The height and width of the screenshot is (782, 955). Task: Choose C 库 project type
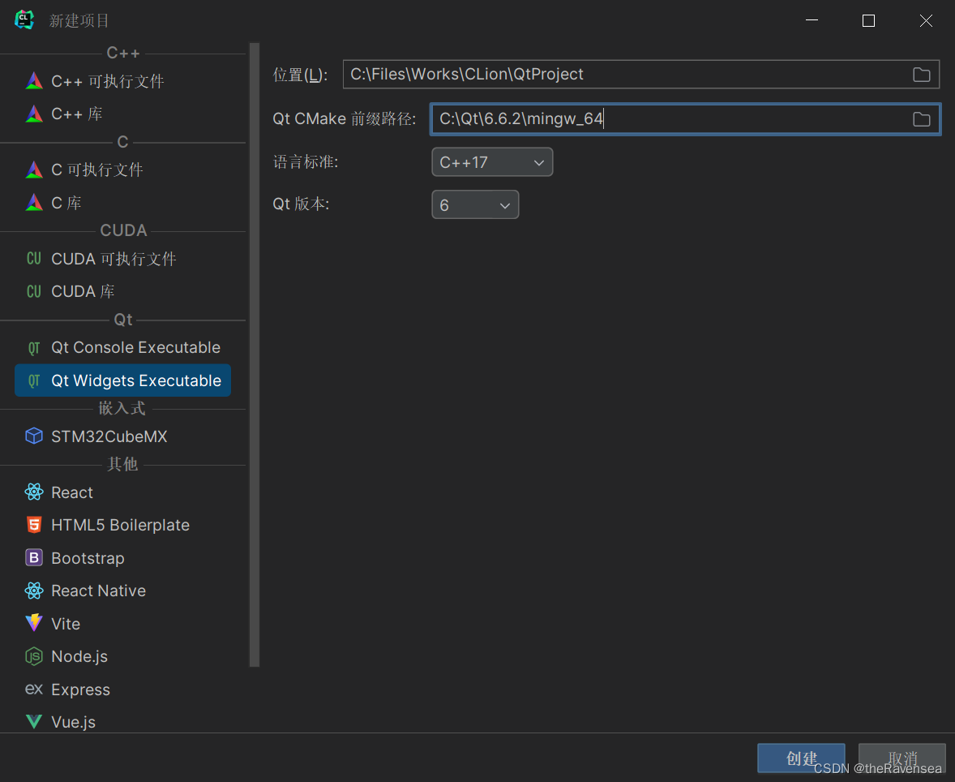coord(122,202)
